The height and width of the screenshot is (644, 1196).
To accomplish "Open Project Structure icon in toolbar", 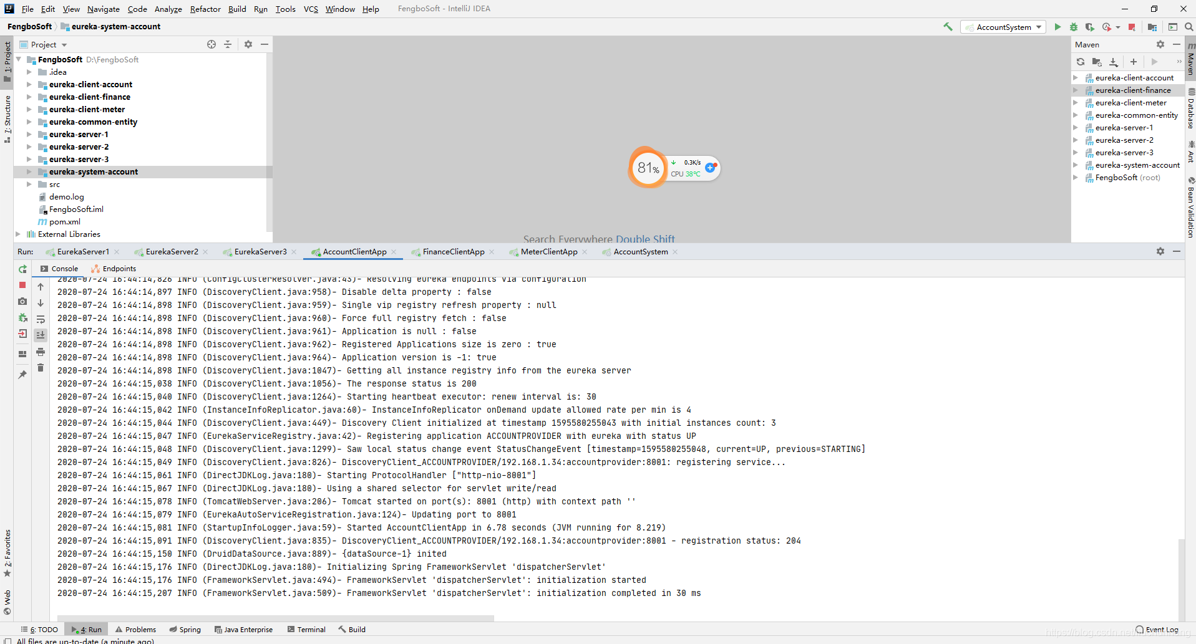I will pos(1152,27).
